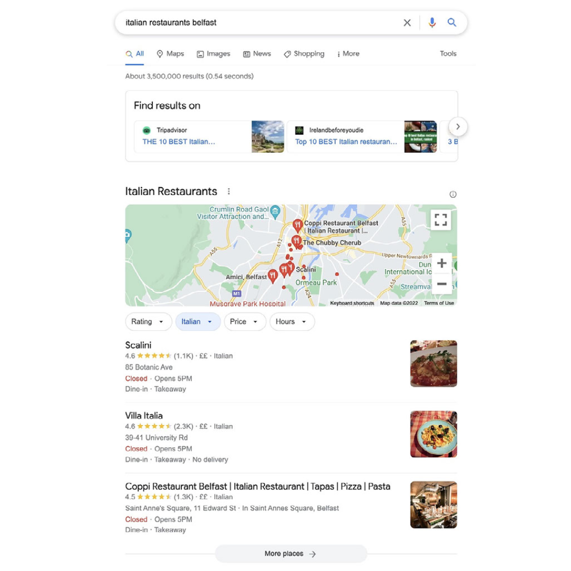Open the three-dot menu next to Italian Restaurants

pos(229,191)
